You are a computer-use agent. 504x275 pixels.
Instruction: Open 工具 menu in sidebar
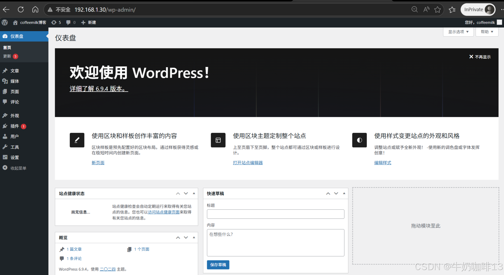point(24,147)
